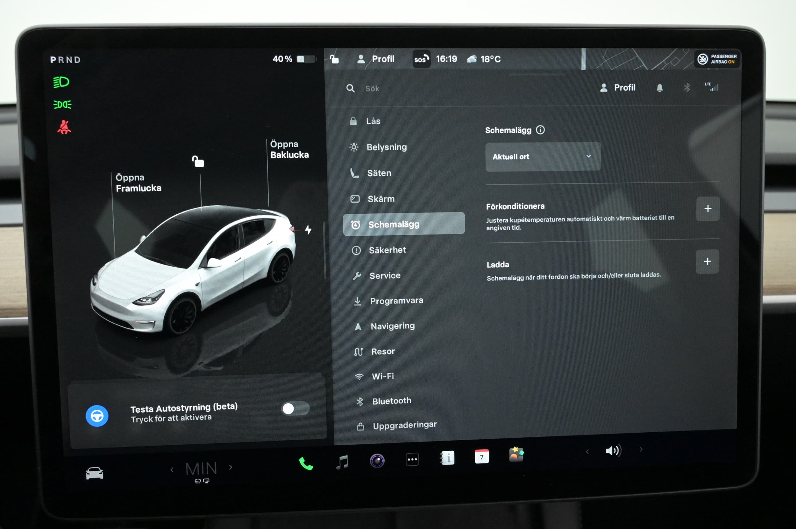Open the phone app in the dock
Viewport: 796px width, 529px height.
click(306, 464)
